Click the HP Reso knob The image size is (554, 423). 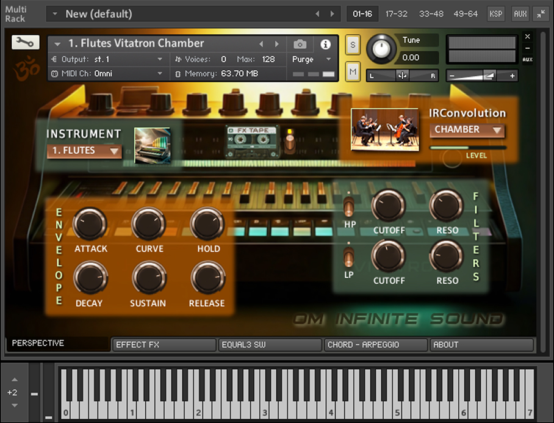(447, 206)
